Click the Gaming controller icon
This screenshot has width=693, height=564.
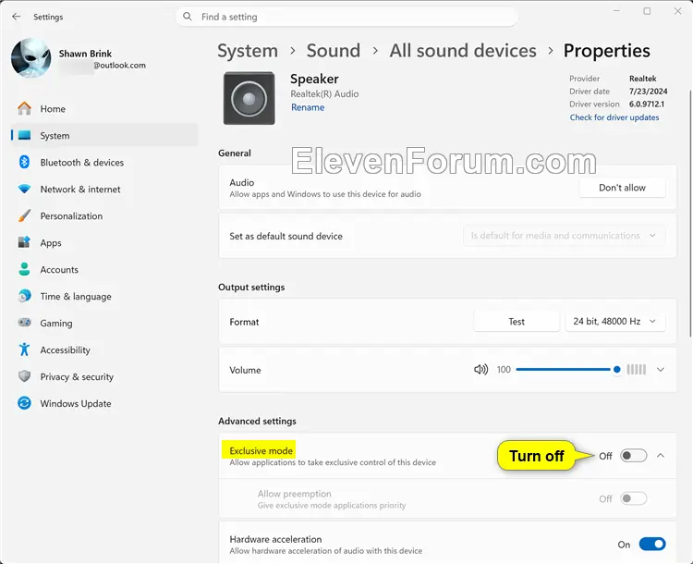pyautogui.click(x=24, y=323)
